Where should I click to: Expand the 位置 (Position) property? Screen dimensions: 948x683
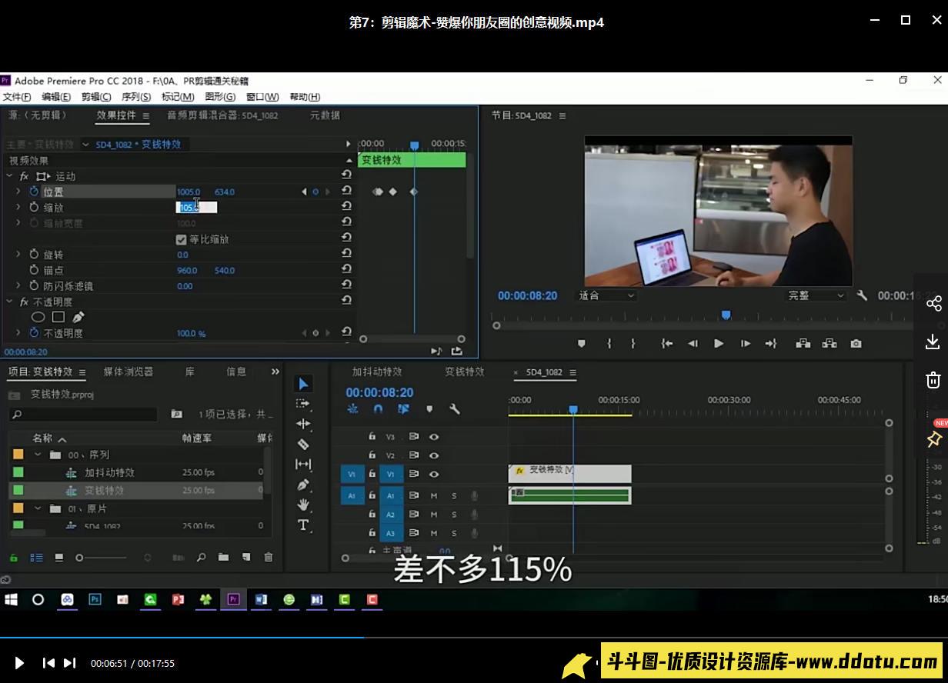[18, 192]
